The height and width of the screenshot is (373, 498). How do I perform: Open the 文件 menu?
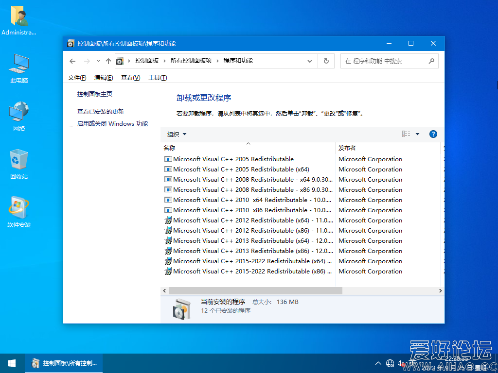tap(76, 77)
